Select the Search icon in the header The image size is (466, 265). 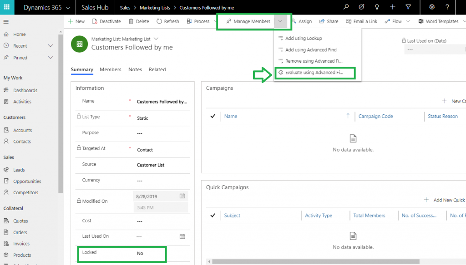346,7
